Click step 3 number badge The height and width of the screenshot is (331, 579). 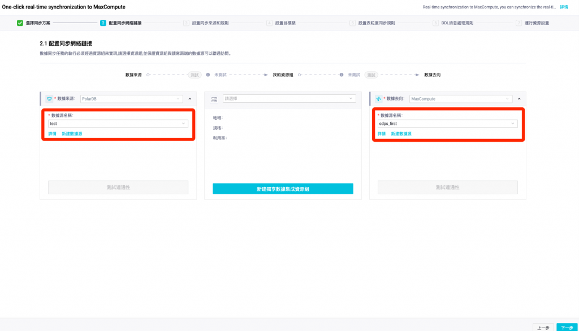tap(186, 23)
